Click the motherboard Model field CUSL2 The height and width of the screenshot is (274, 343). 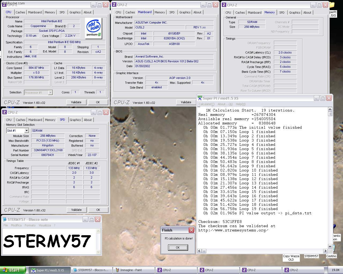[x=160, y=28]
